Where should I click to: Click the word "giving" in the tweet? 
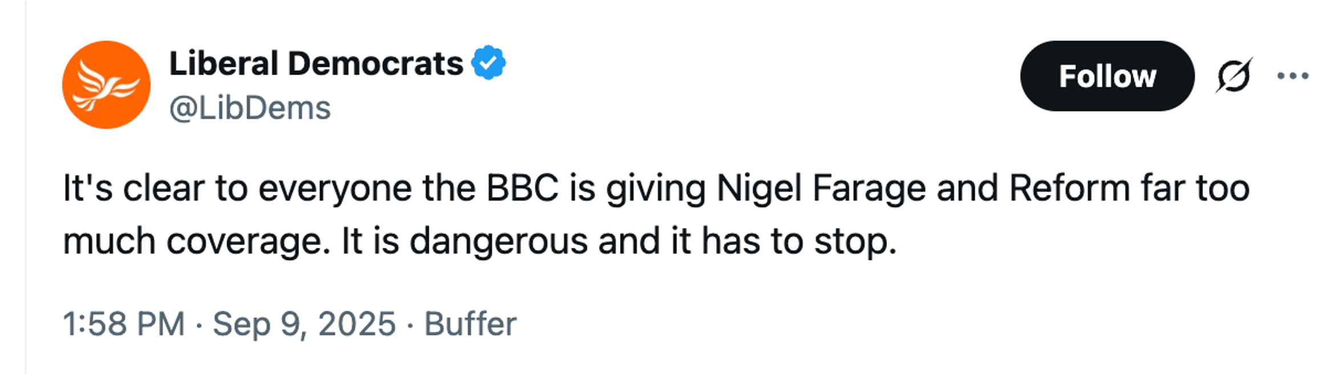[656, 188]
